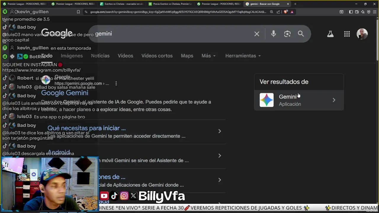Click the instagram.com/billyvfa chat link text
The height and width of the screenshot is (213, 379).
point(41,70)
